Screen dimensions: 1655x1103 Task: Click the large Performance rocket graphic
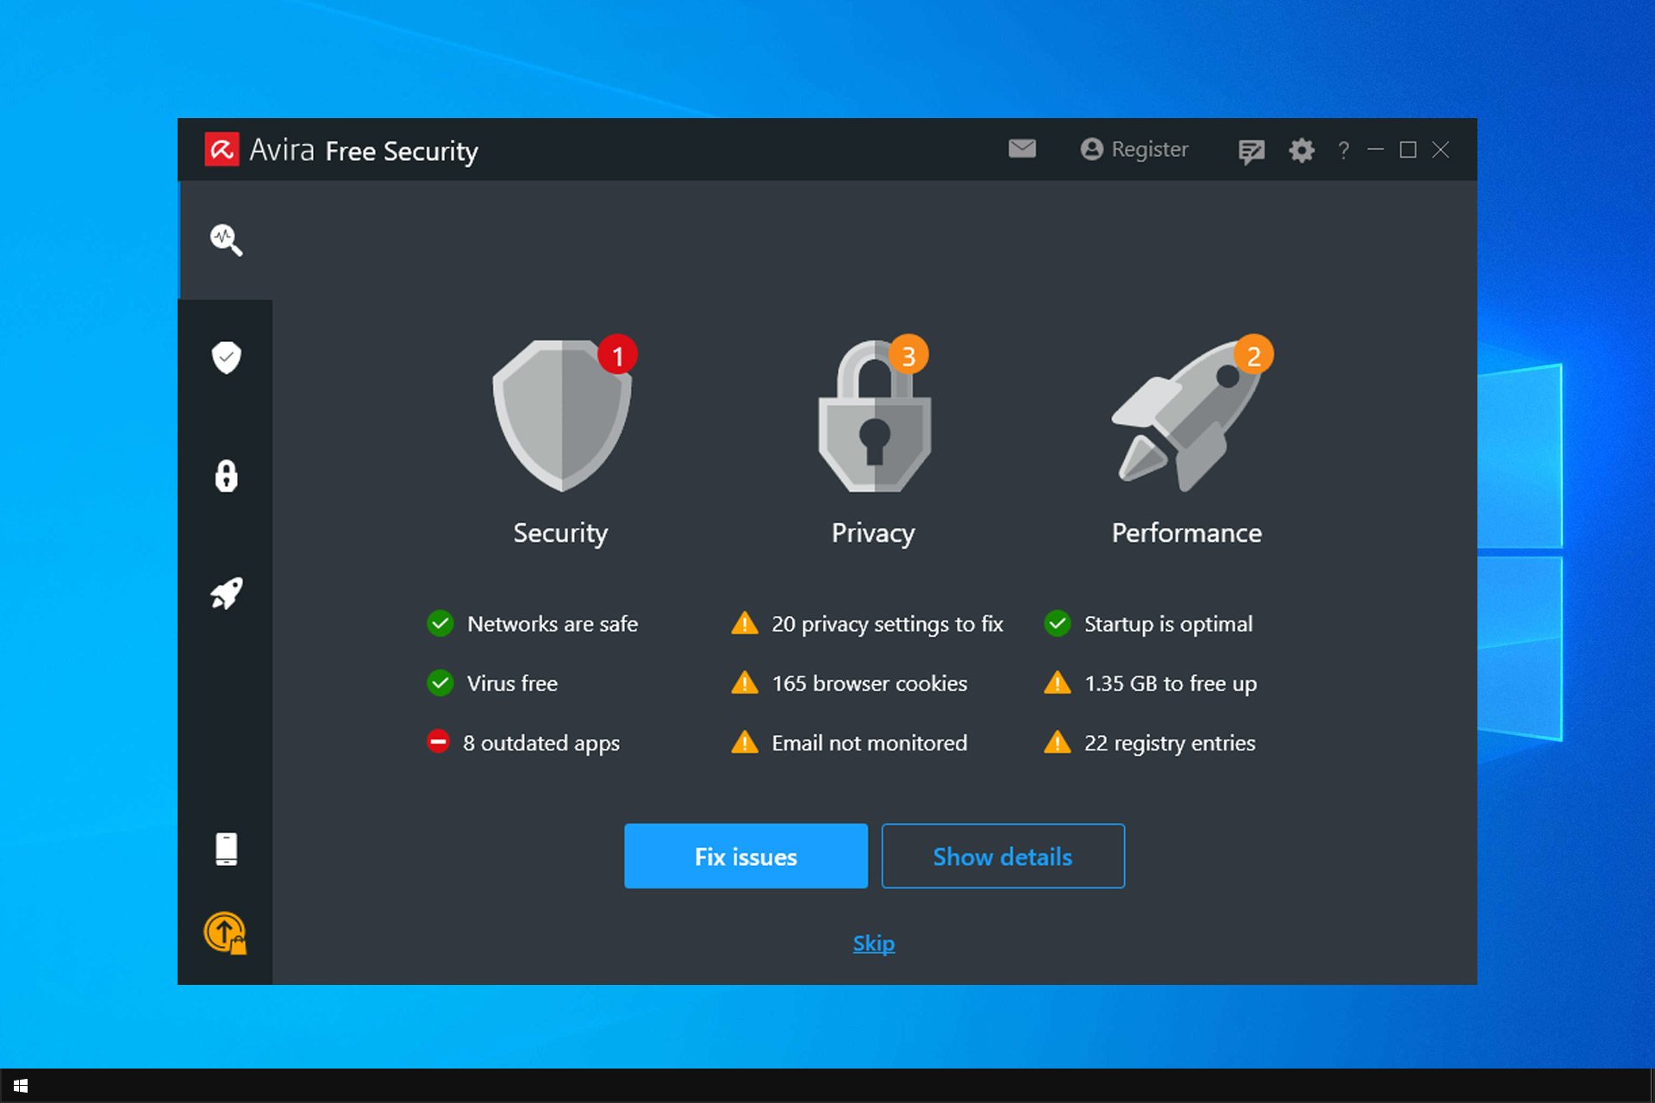[x=1188, y=416]
